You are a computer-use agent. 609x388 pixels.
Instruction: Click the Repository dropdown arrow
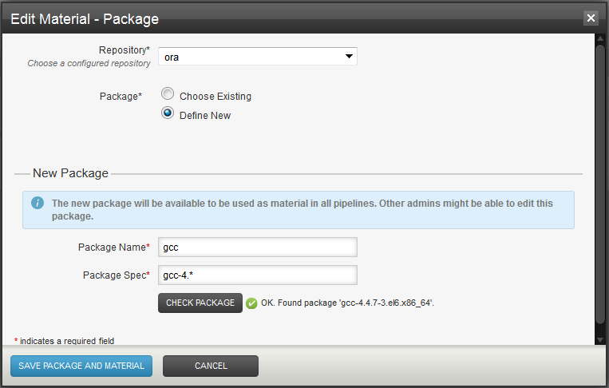click(349, 57)
